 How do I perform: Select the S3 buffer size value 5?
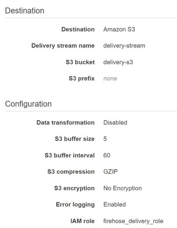click(x=105, y=139)
